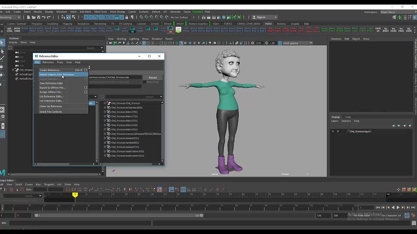The image size is (417, 234).
Task: Expand Old_Woman:teeth:blinn34SG in list
Action: [x=105, y=151]
